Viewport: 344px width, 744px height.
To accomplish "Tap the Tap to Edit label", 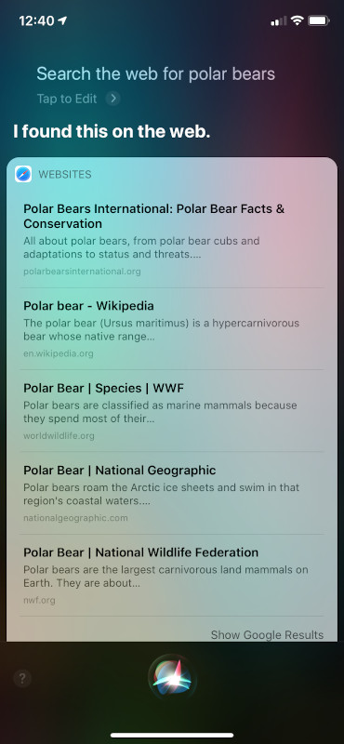I will point(67,99).
